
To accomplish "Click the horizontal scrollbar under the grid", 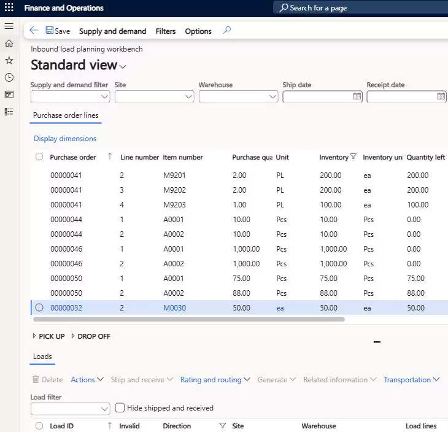I will pyautogui.click(x=188, y=320).
